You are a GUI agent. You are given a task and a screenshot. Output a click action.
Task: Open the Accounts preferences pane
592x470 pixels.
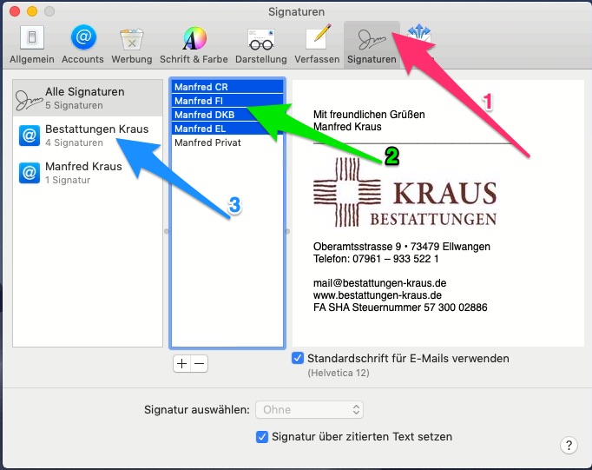83,43
